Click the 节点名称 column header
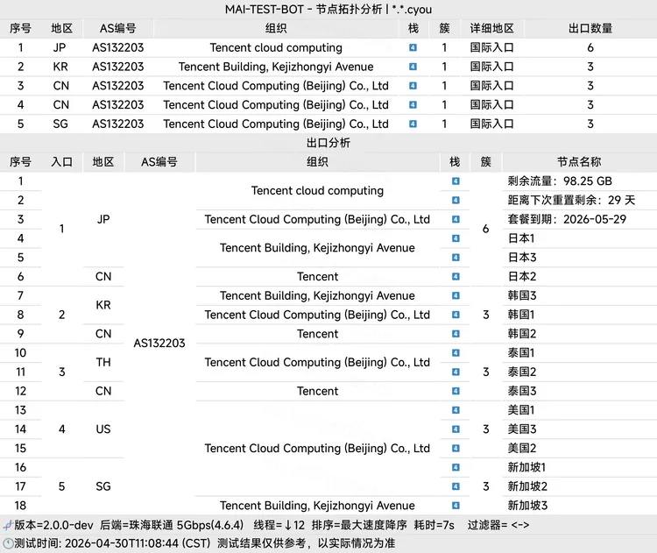Viewport: 657px width, 553px height. tap(579, 162)
